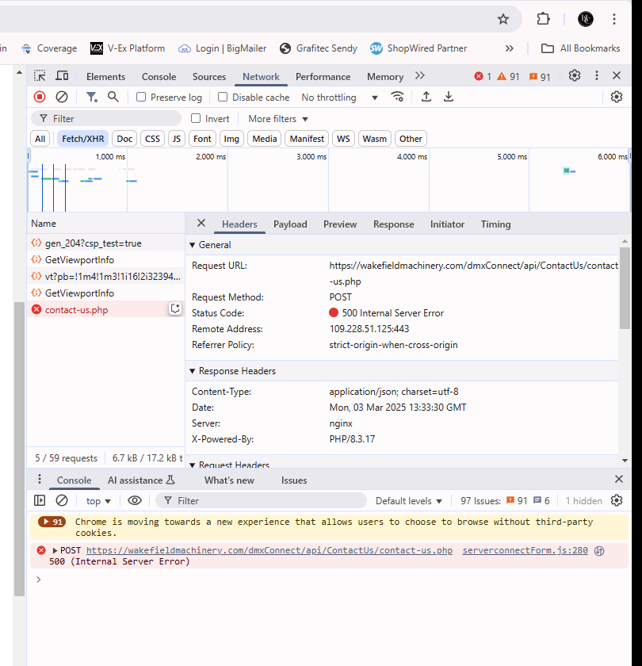Tick the Invert filter checkbox
This screenshot has height=666, width=642.
pos(196,119)
